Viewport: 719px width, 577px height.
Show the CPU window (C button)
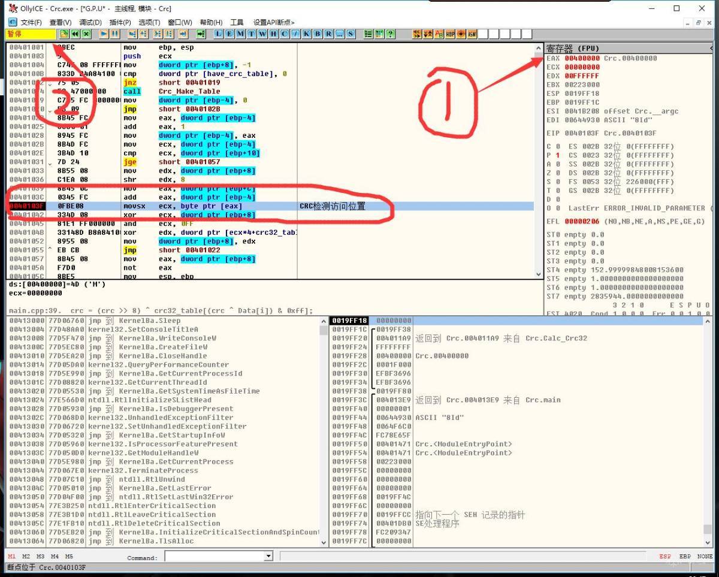[284, 34]
